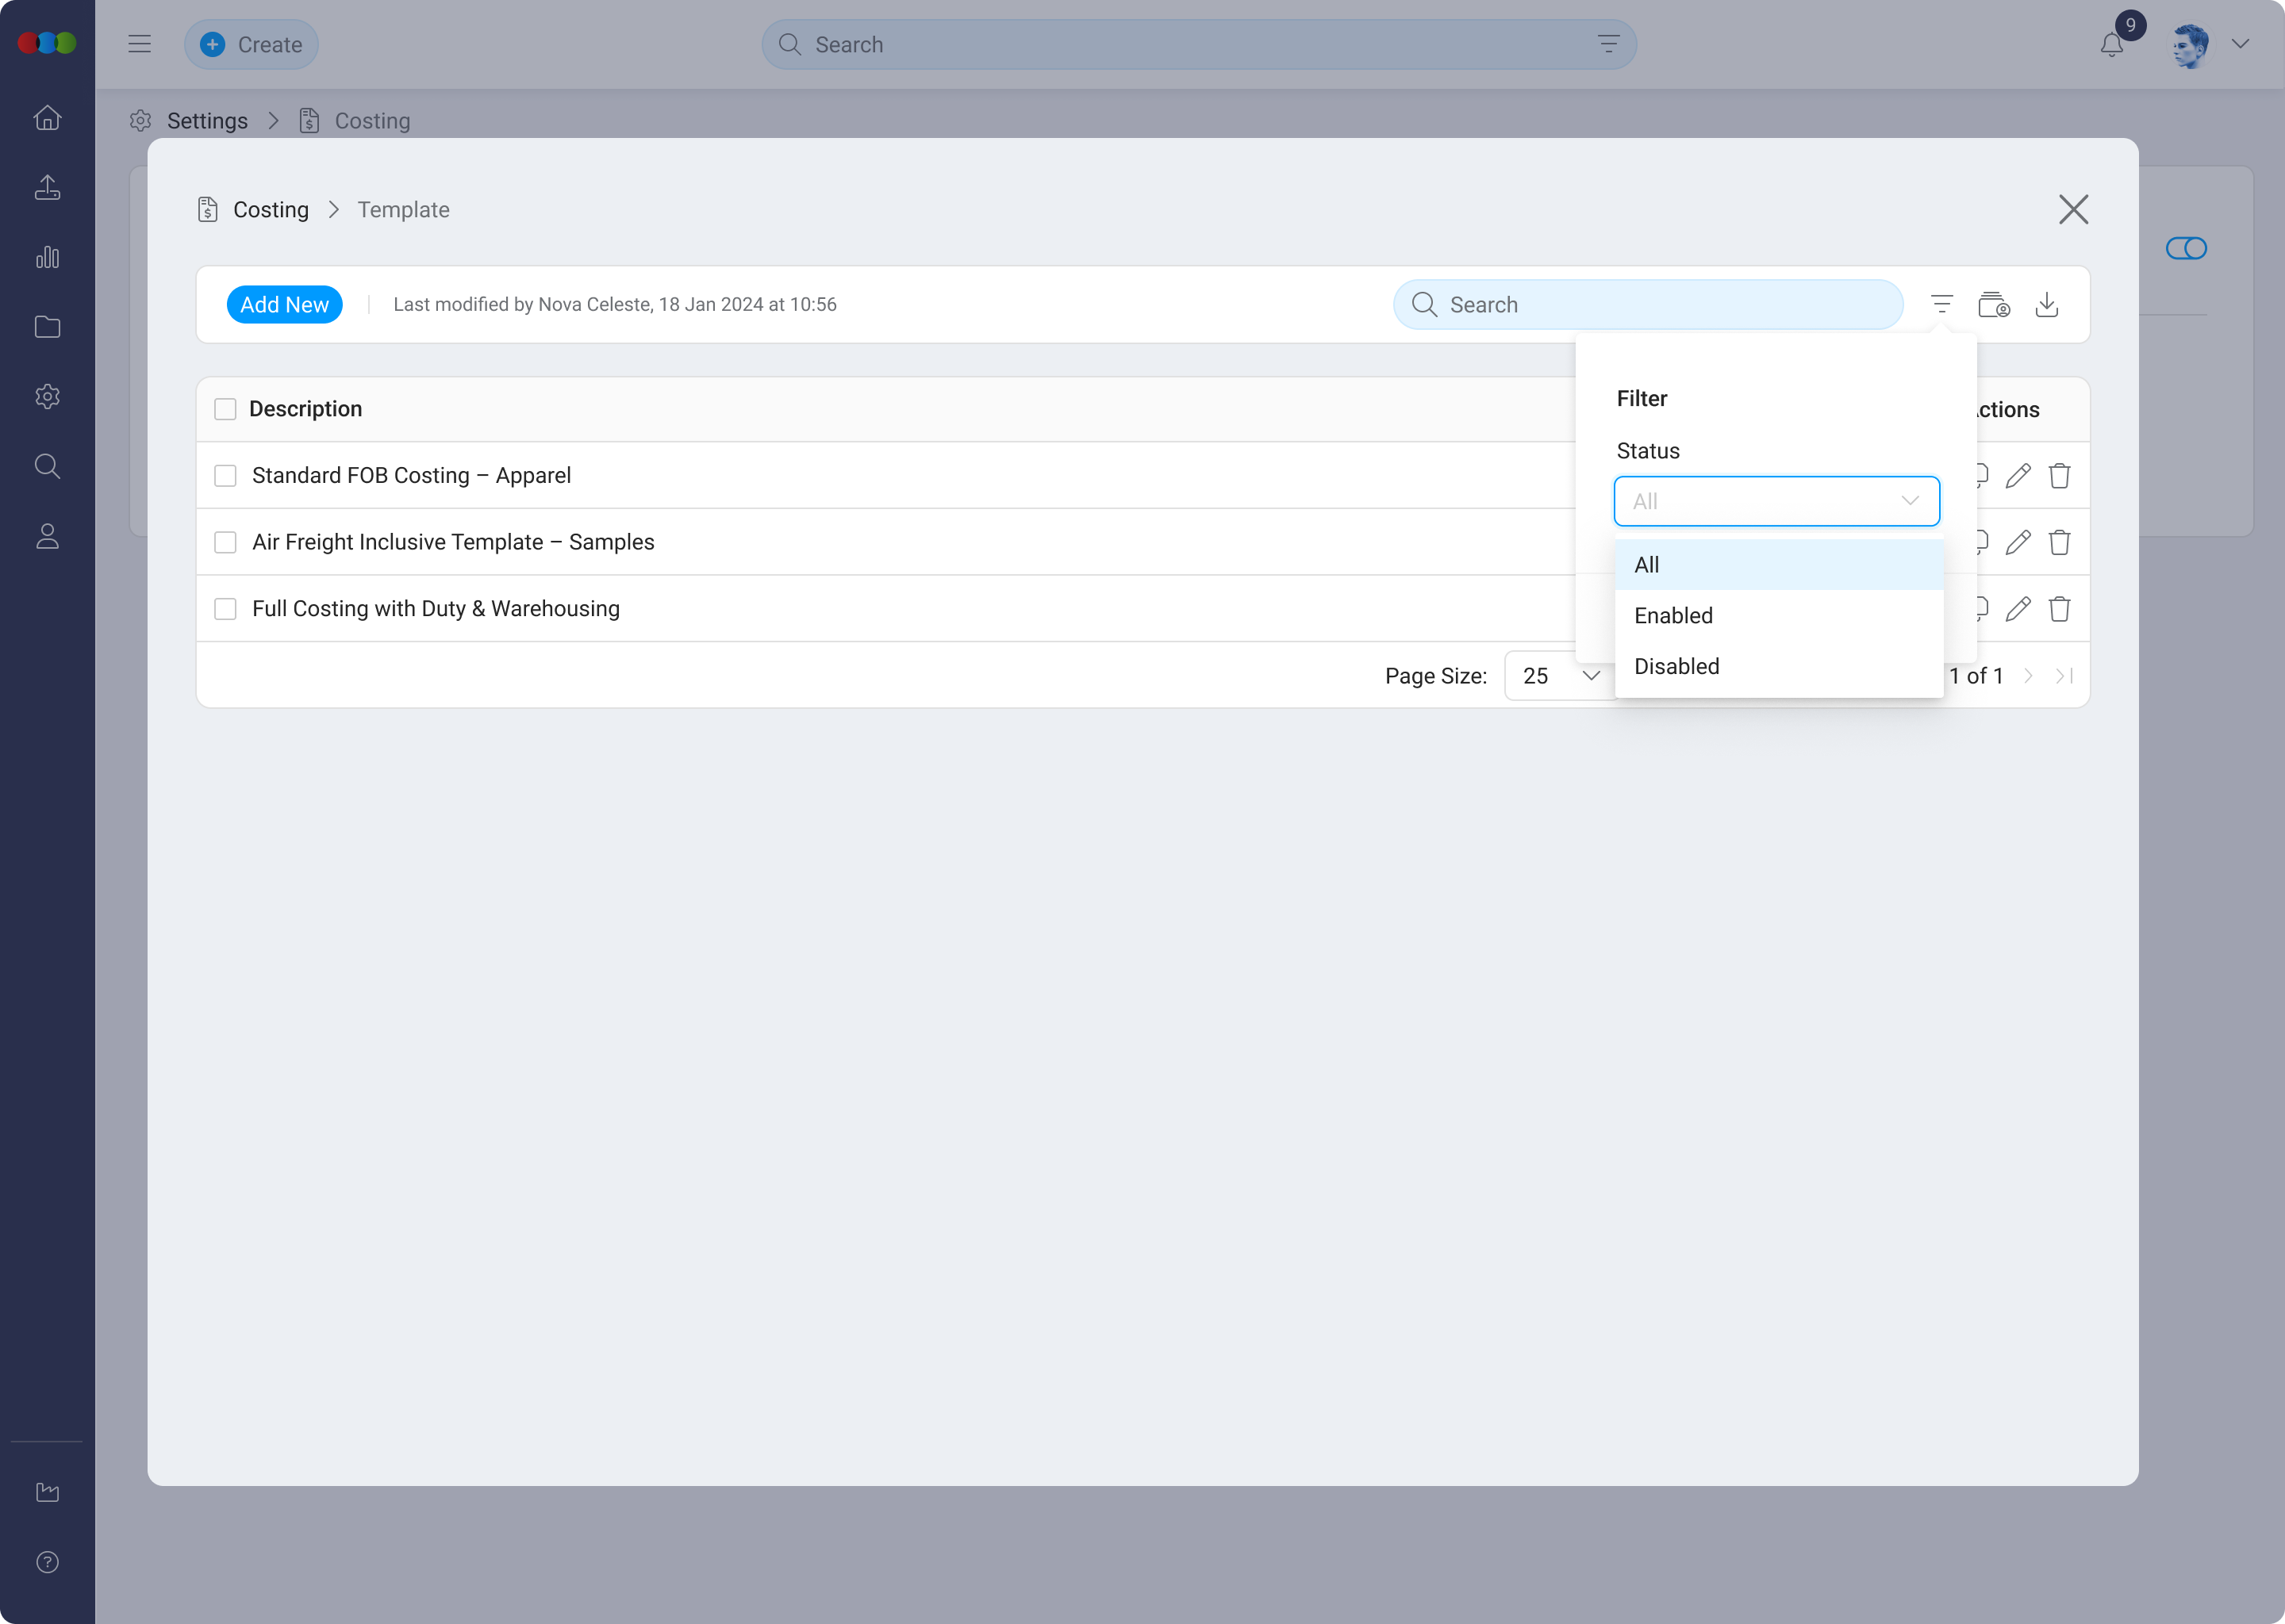Click the Add New button
The height and width of the screenshot is (1624, 2285).
coord(284,305)
